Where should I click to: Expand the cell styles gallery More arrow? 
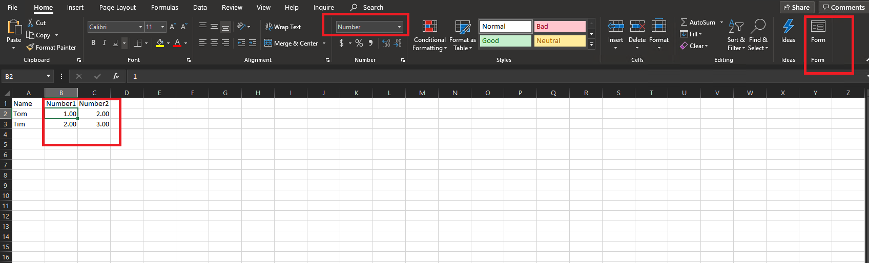click(592, 44)
